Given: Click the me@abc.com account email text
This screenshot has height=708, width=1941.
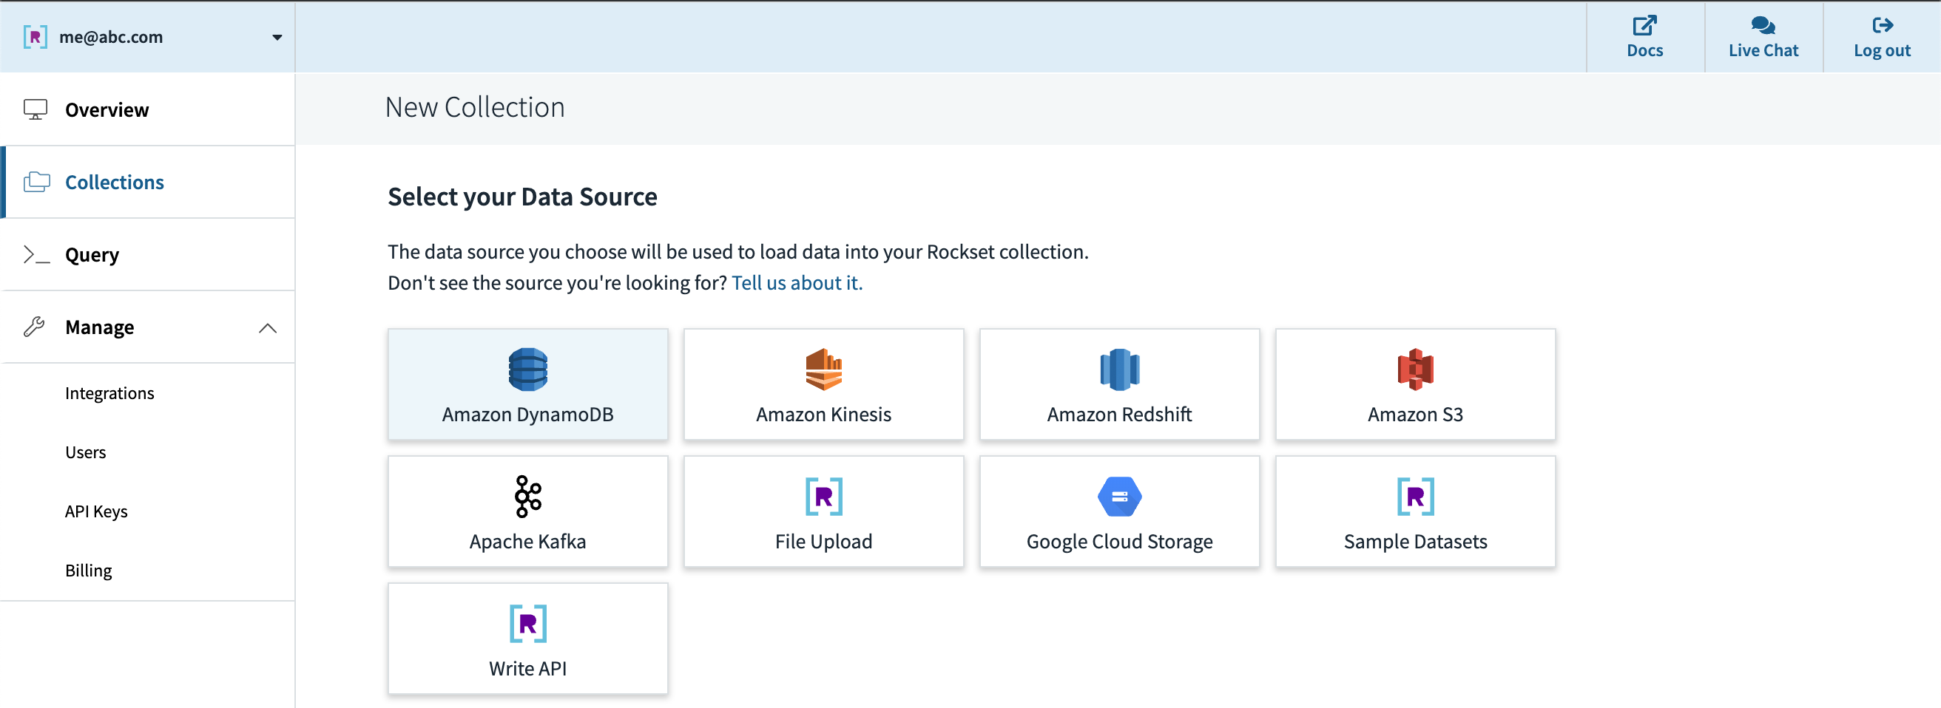Looking at the screenshot, I should click(111, 37).
